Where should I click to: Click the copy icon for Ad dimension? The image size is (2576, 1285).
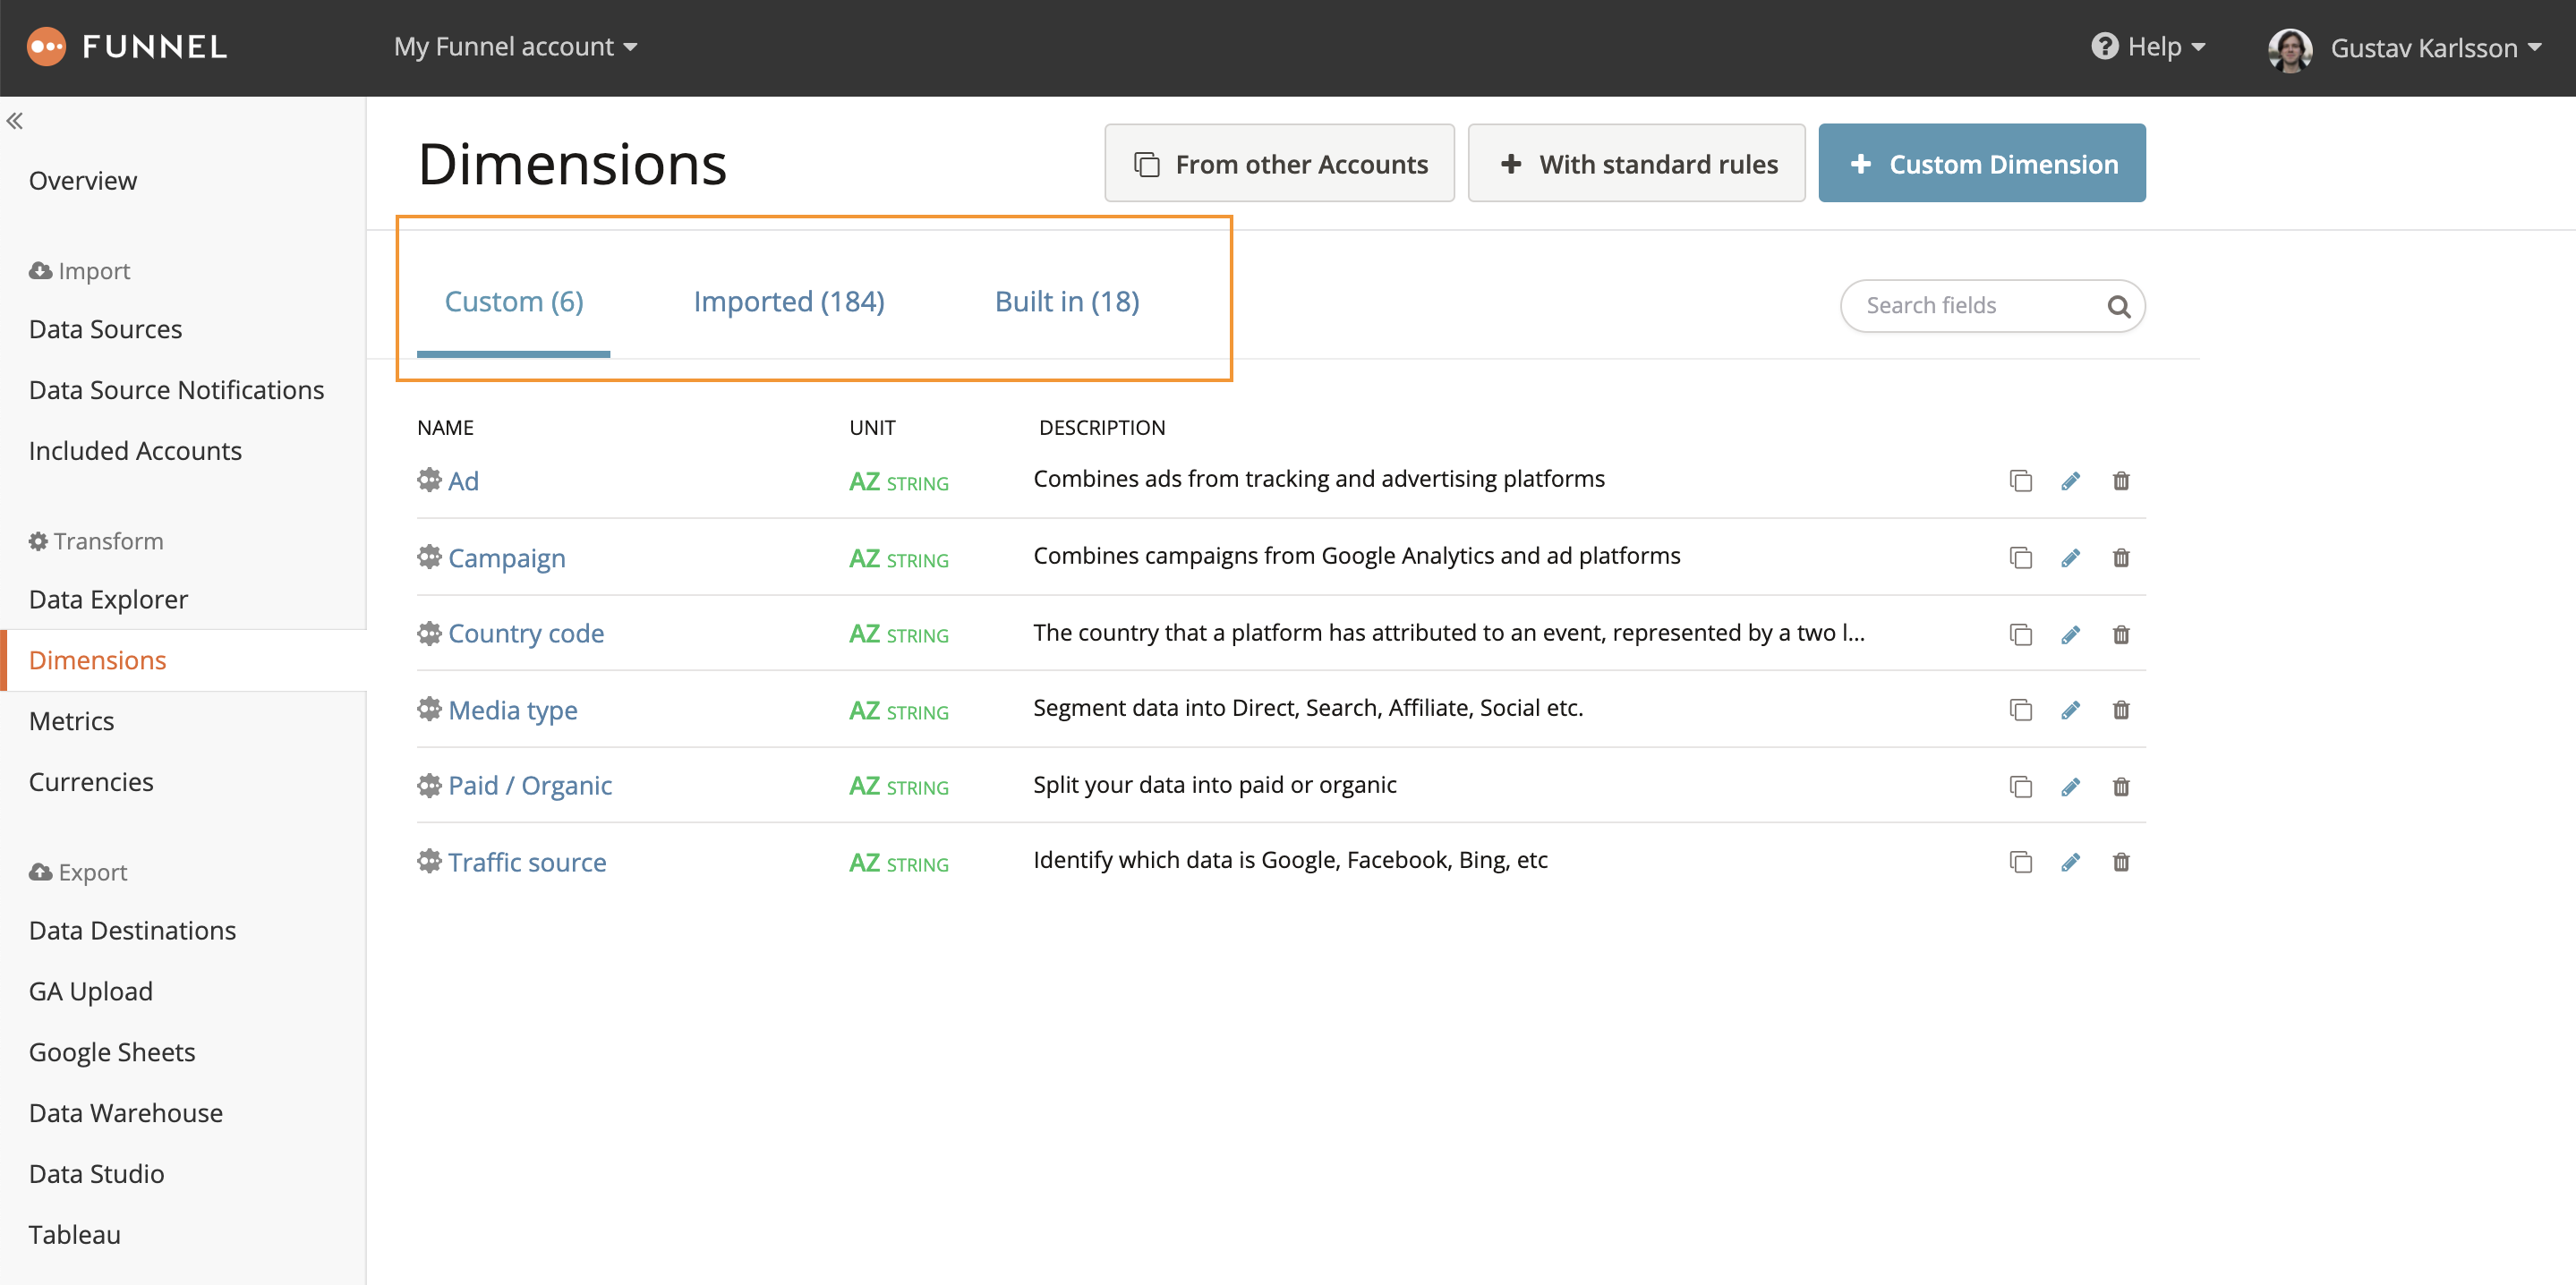(x=2021, y=481)
